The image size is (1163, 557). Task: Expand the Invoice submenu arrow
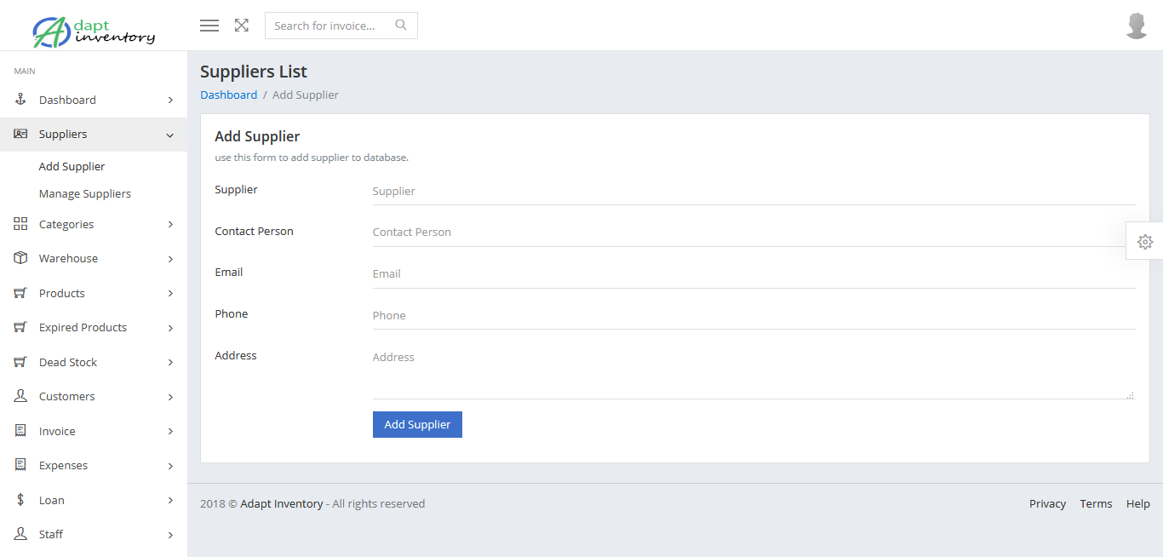pyautogui.click(x=170, y=431)
